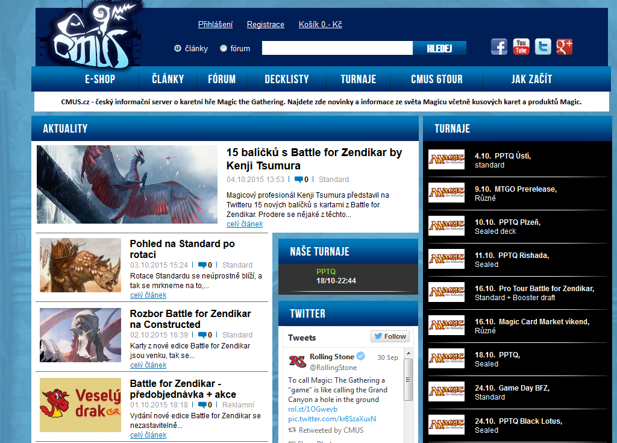Click the @RollingStone handle
Screen dimensions: 617x443
(333, 368)
